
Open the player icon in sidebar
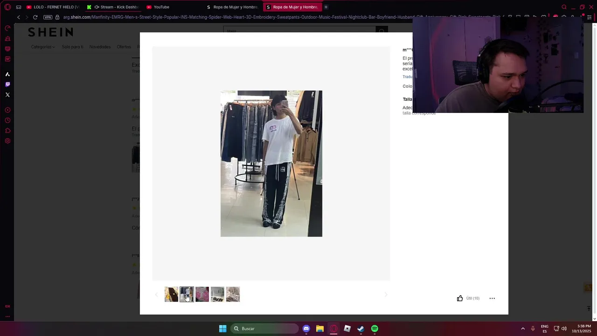(x=7, y=110)
